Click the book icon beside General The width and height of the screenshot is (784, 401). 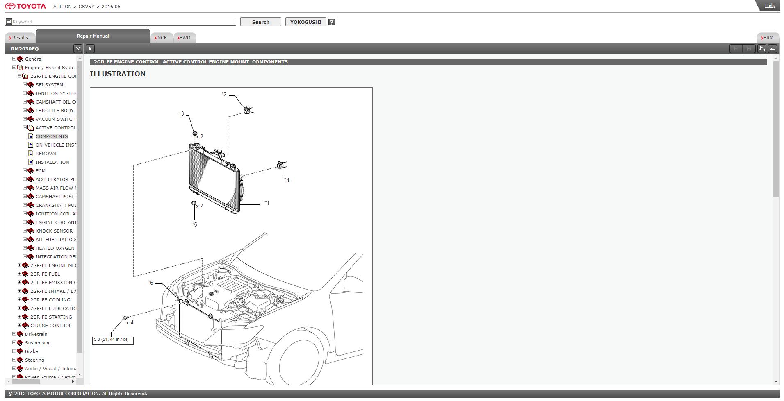point(20,59)
